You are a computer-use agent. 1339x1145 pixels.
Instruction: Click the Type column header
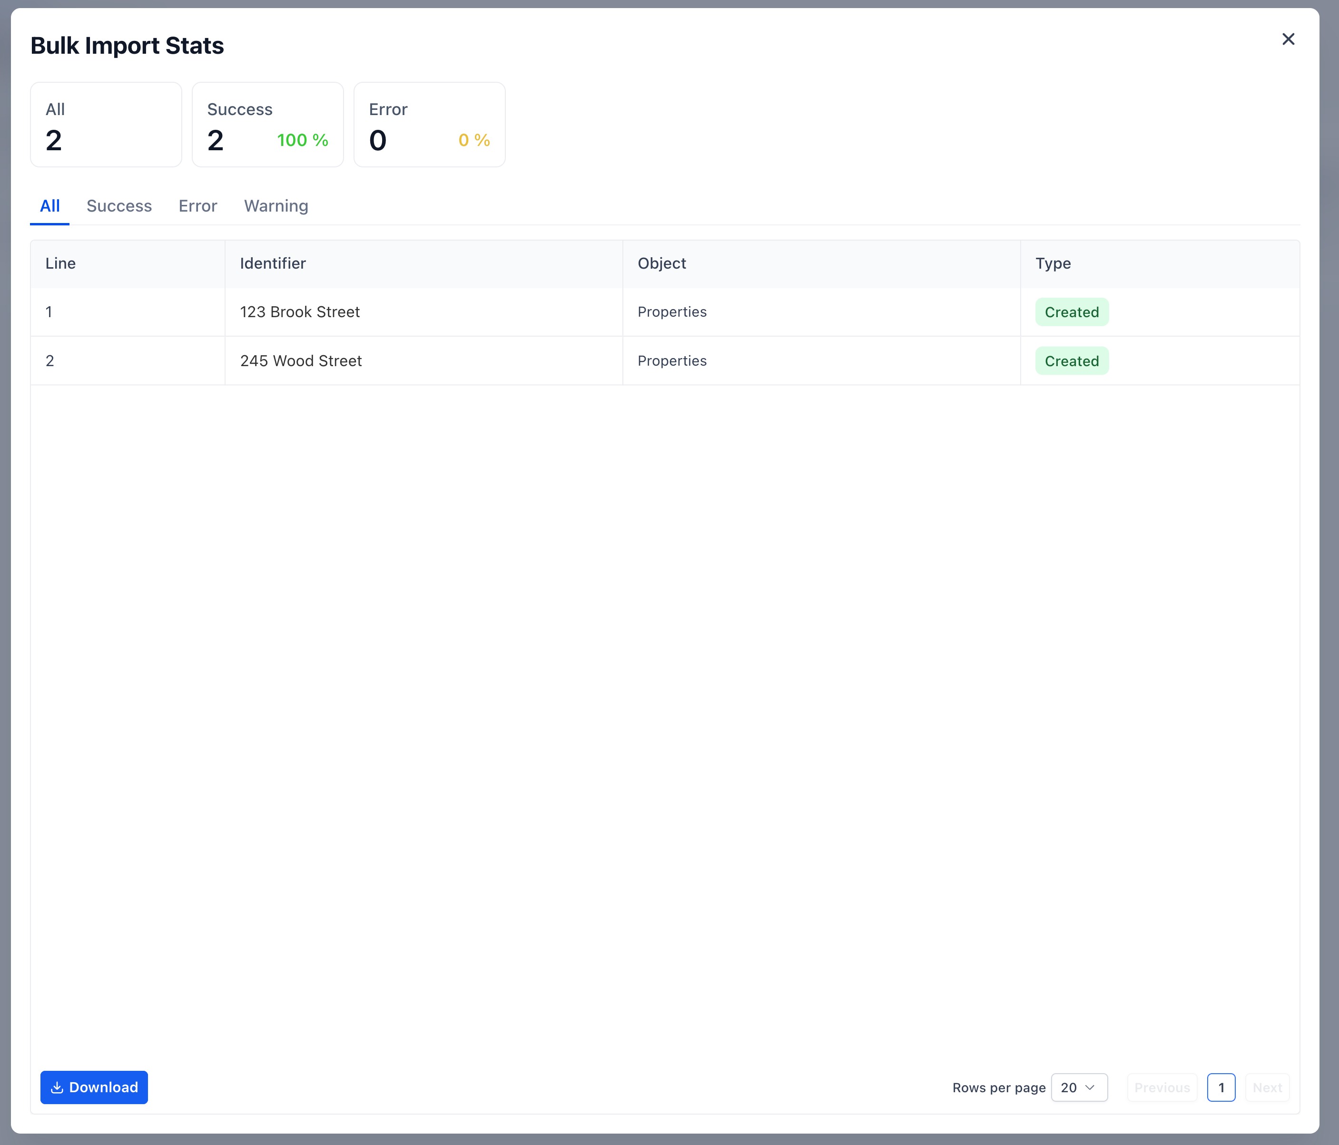point(1053,263)
